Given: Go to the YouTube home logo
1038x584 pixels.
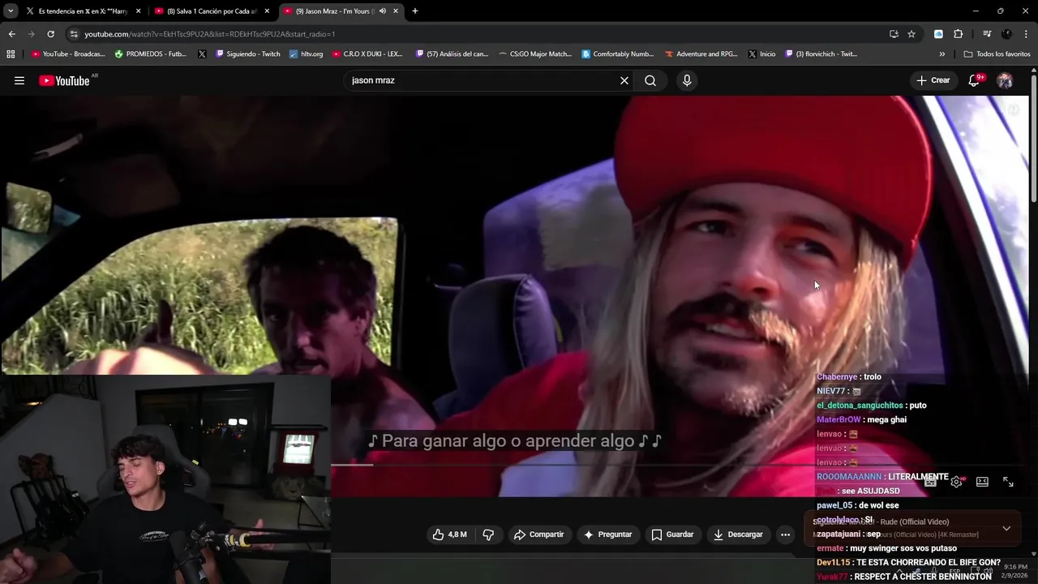Looking at the screenshot, I should point(64,80).
